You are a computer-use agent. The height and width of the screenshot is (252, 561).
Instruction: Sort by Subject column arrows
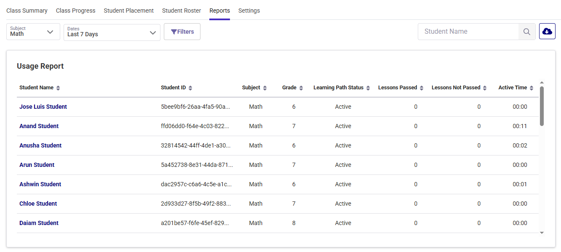pos(265,88)
